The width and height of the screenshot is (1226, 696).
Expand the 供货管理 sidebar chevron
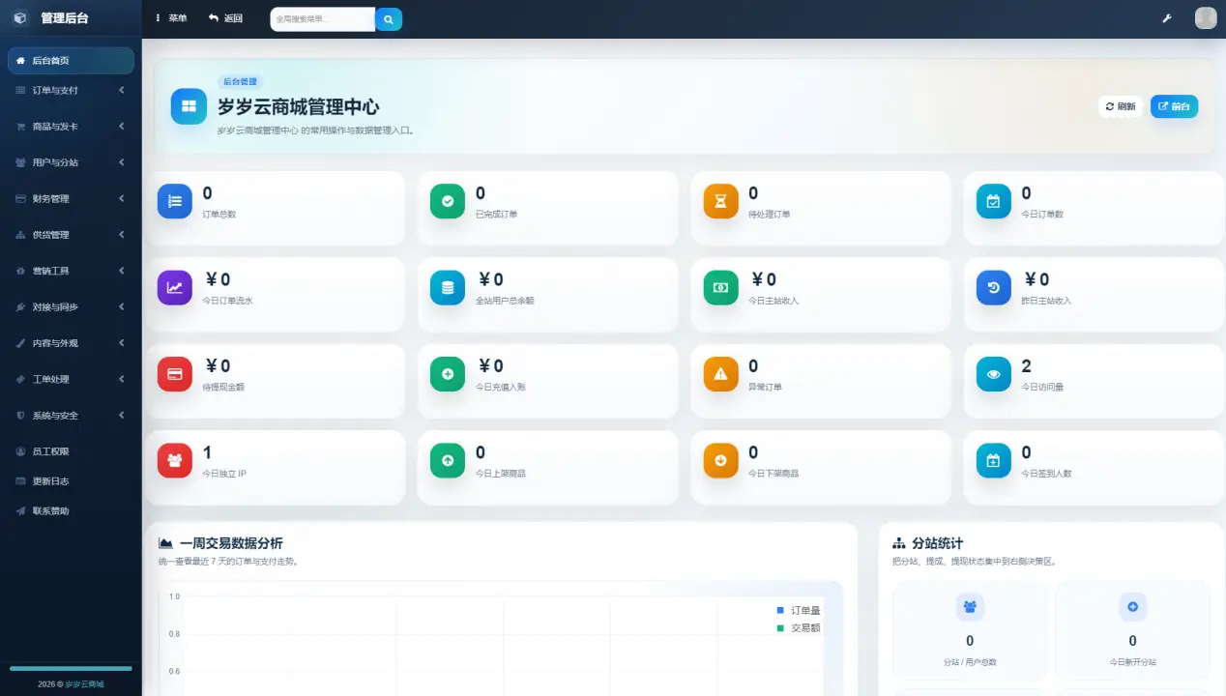coord(122,235)
